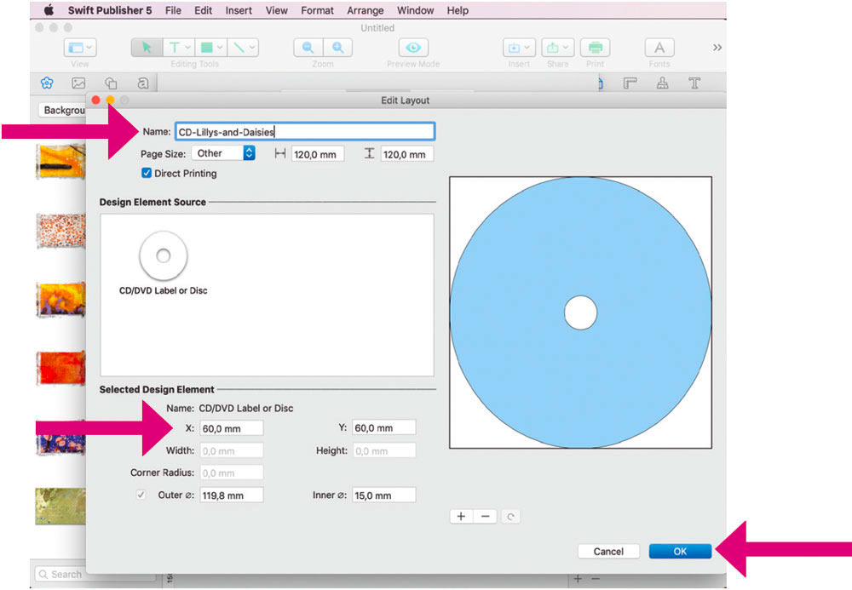Toggle Preview Mode eye icon
Image resolution: width=852 pixels, height=590 pixels.
413,48
